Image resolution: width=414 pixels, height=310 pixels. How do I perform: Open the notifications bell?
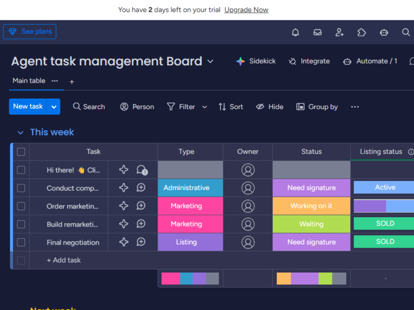[x=295, y=32]
